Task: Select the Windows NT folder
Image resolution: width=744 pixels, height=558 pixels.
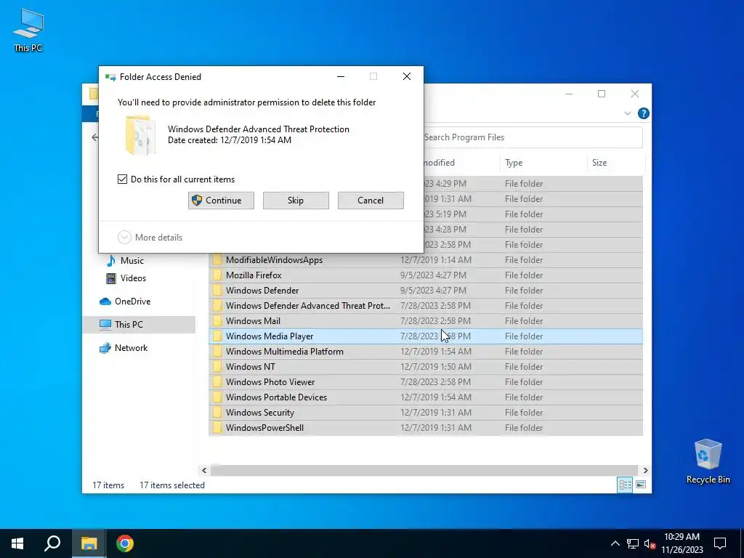Action: (426, 367)
